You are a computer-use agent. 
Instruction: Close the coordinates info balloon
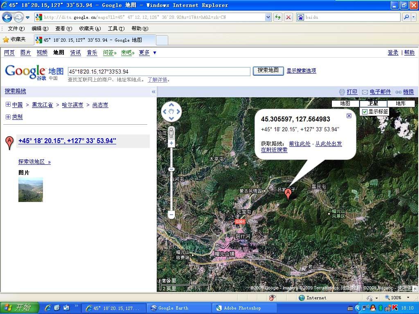349,116
